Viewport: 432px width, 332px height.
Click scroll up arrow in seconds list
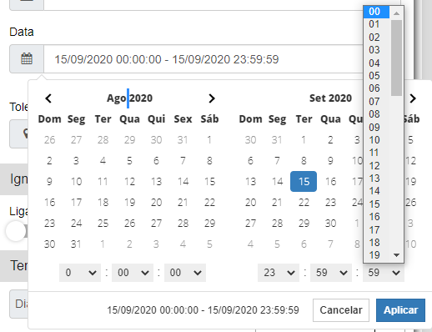[x=397, y=13]
